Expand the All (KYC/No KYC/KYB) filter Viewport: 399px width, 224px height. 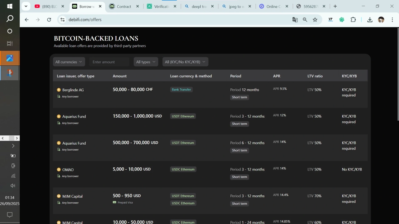[x=185, y=62]
